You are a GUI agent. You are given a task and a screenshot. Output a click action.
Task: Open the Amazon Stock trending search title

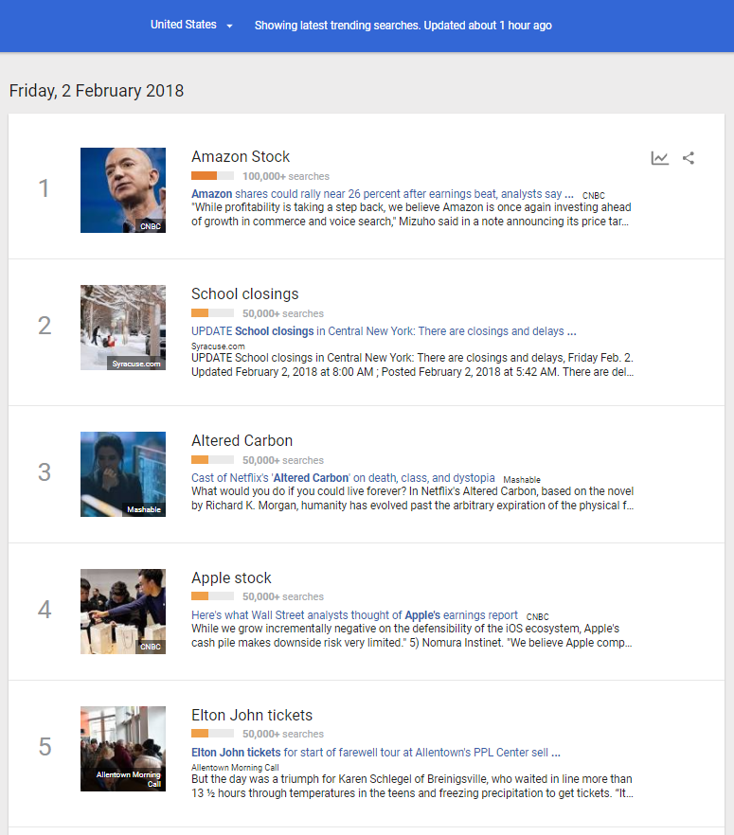click(241, 156)
